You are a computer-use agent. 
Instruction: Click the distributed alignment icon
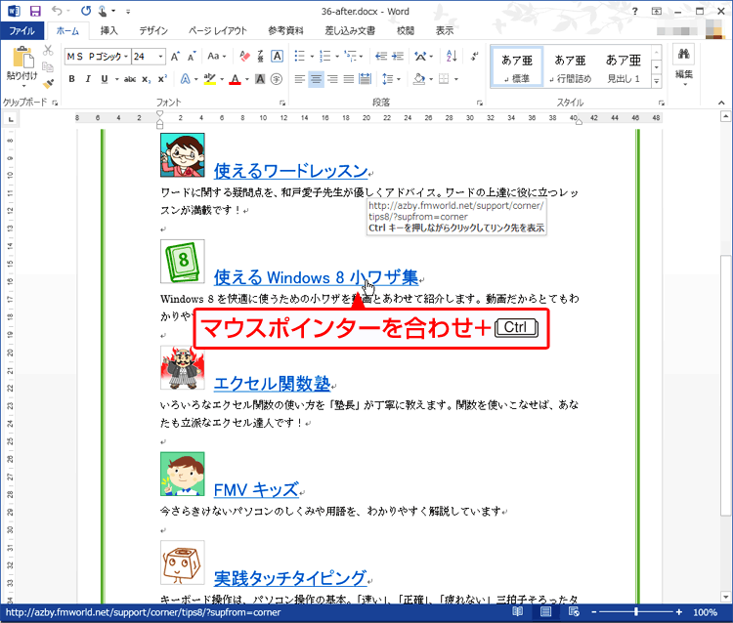[x=366, y=79]
